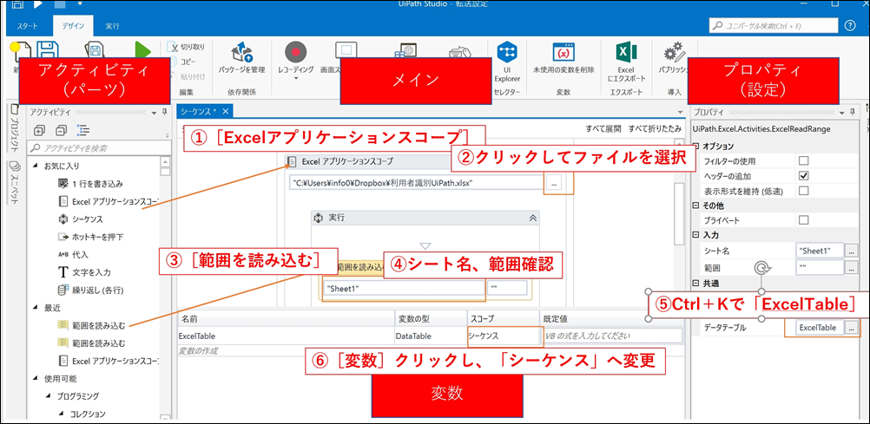Open the quick access toolbar dropdown arrow

(79, 3)
